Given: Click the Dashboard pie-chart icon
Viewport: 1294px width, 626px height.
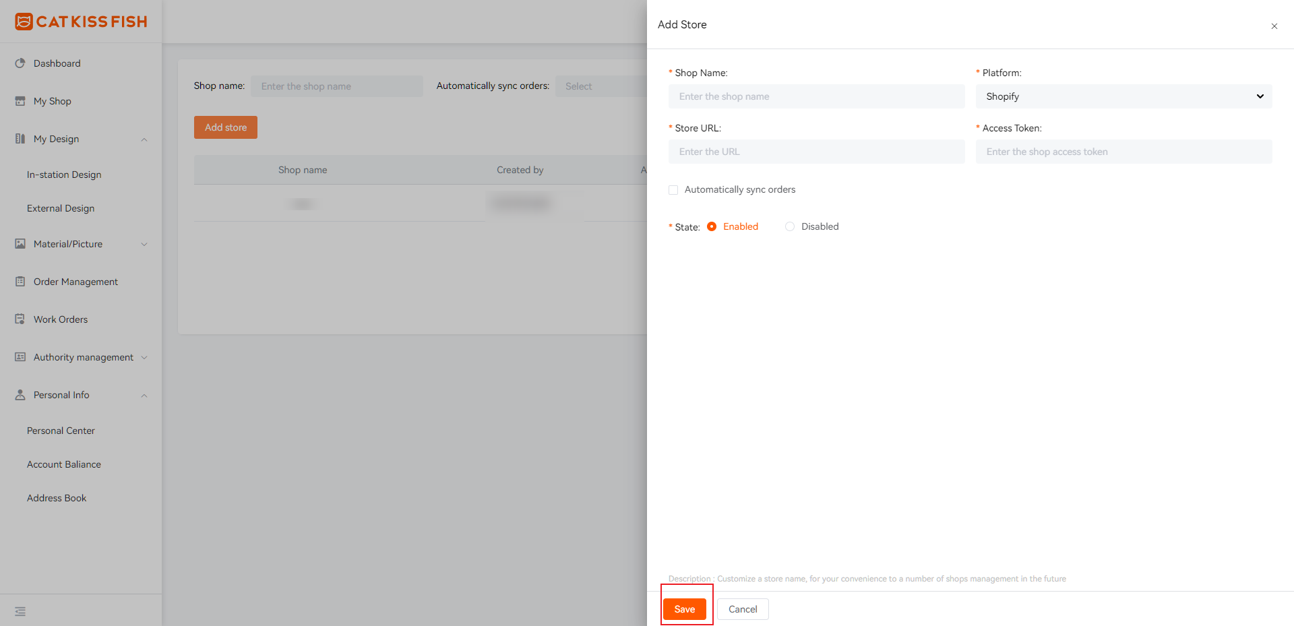Looking at the screenshot, I should click(x=20, y=63).
